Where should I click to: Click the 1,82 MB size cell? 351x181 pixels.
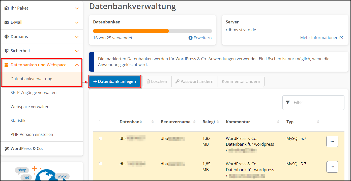point(206,141)
